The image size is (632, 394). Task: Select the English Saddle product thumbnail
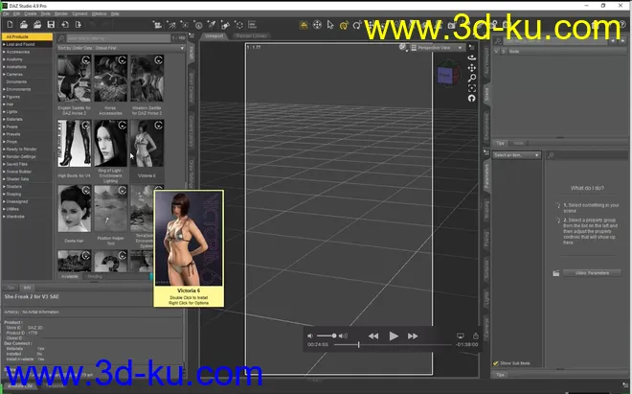click(74, 83)
